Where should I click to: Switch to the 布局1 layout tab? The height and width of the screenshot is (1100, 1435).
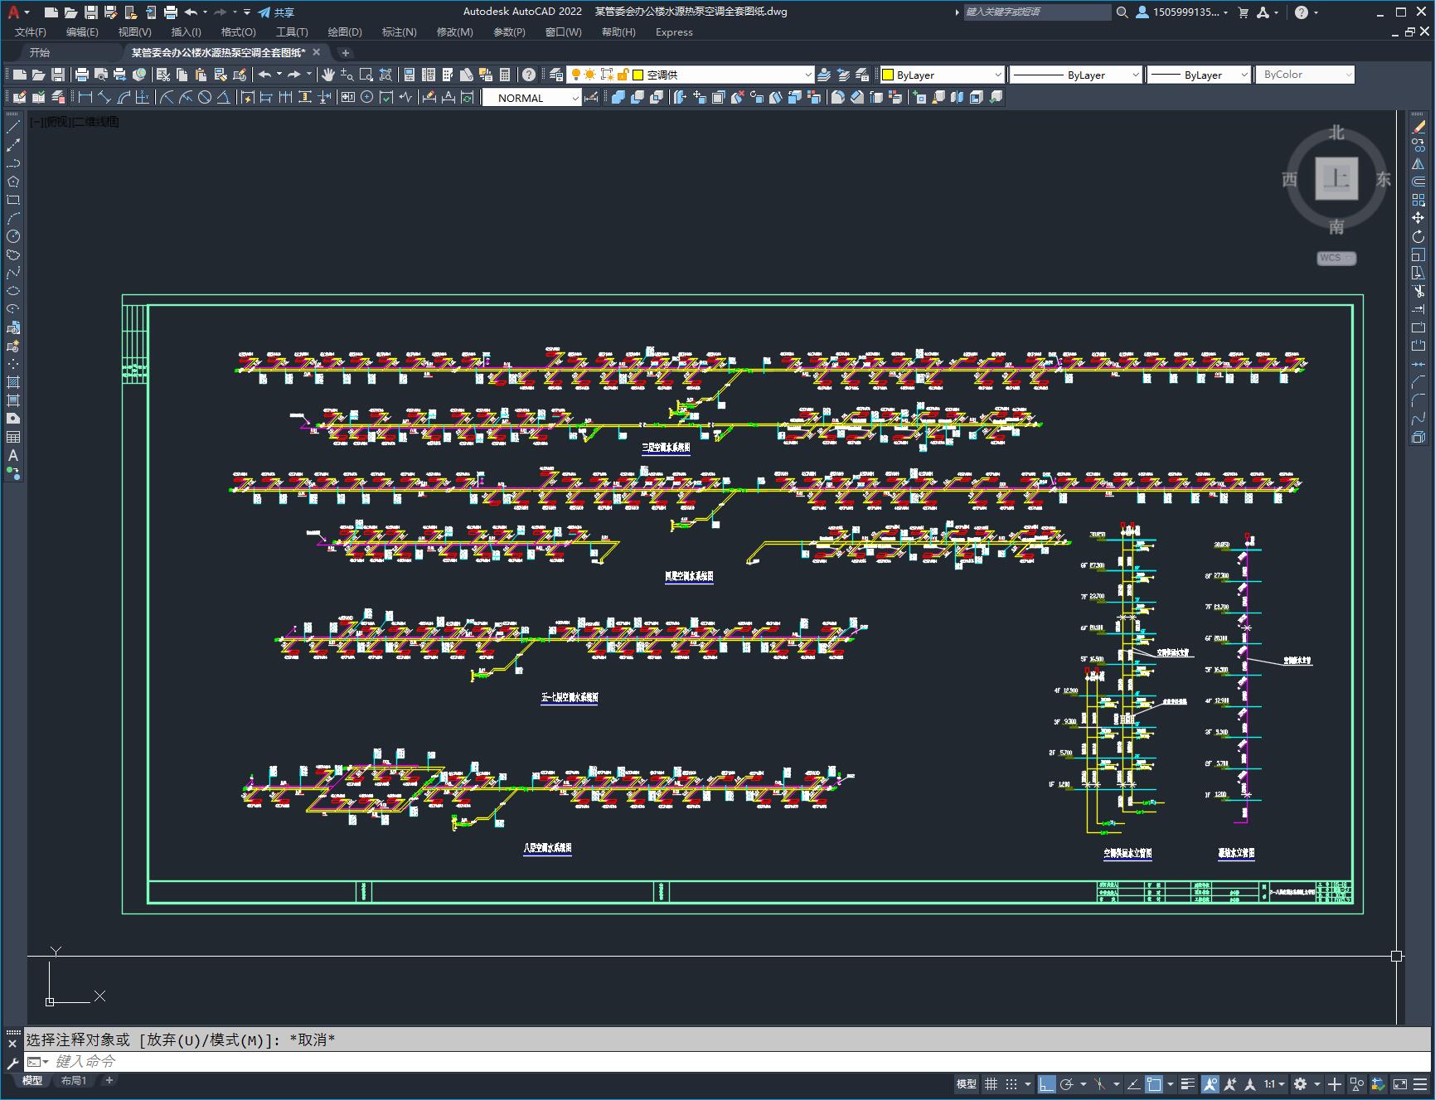[73, 1080]
